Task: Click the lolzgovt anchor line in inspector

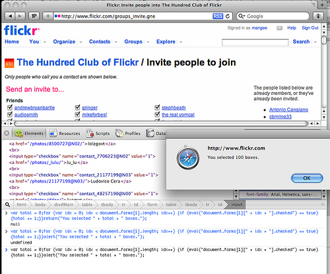Action: point(62,144)
